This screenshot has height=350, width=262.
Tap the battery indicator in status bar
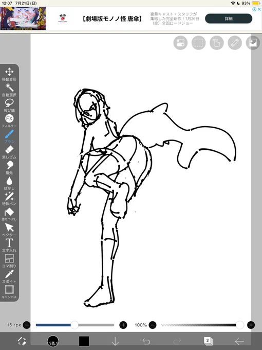coord(255,3)
